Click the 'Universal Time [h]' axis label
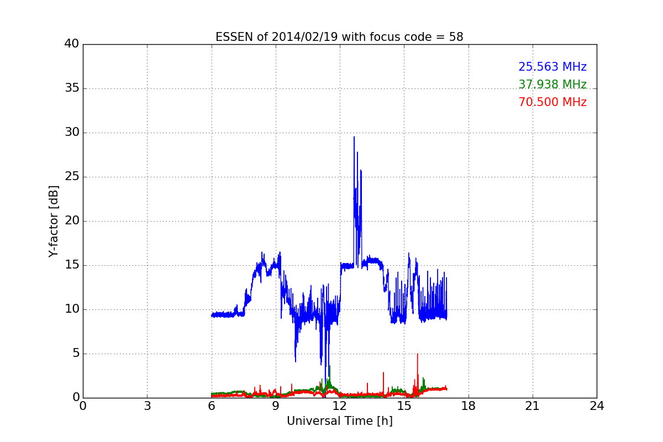The image size is (663, 442). click(339, 421)
